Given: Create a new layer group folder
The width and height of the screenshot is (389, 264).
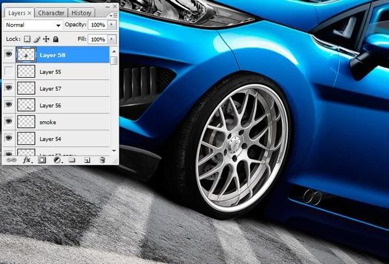Looking at the screenshot, I should click(72, 160).
